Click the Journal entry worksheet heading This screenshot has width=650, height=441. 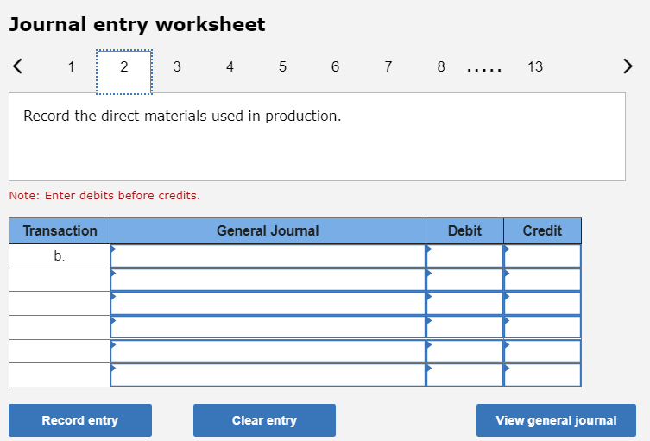tap(136, 24)
